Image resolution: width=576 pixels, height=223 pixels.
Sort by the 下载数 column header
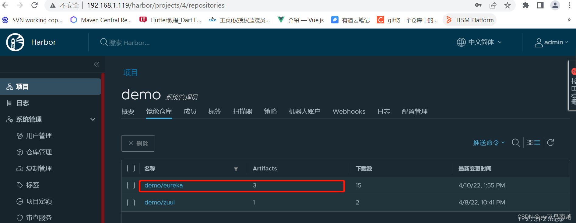(364, 169)
